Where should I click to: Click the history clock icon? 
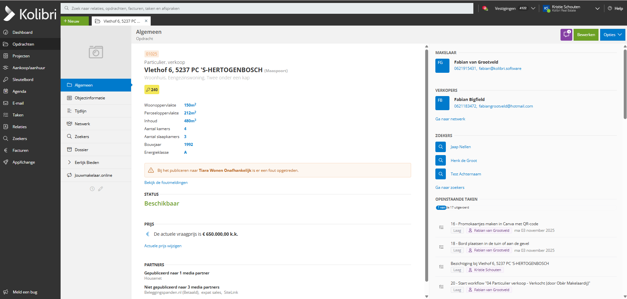tap(92, 189)
